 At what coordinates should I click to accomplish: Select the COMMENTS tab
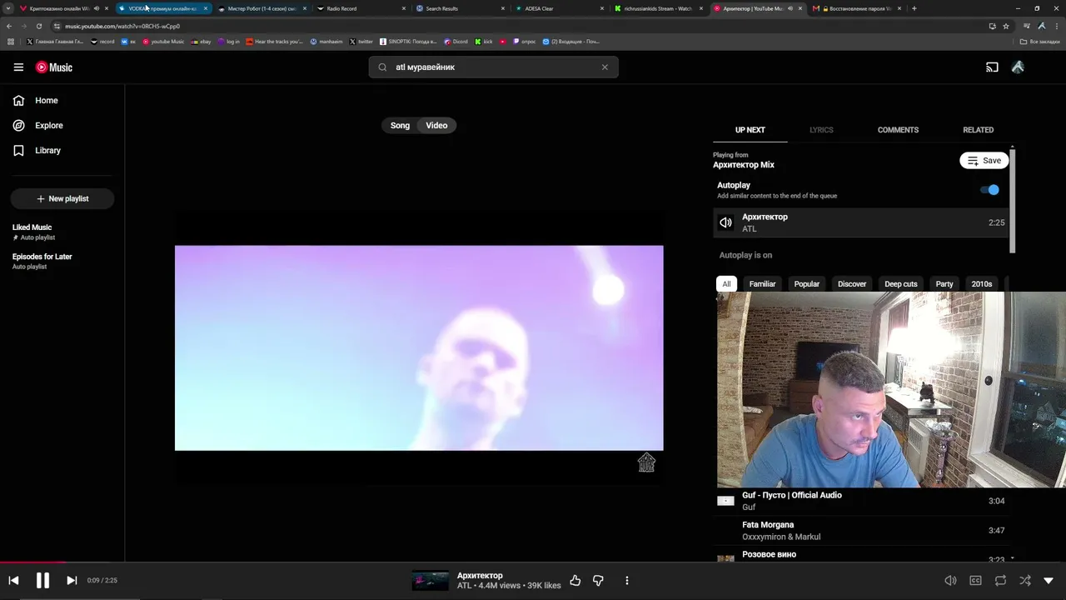(x=898, y=130)
